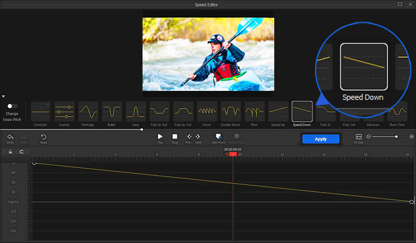Click the zoom out minus icon
The width and height of the screenshot is (416, 243).
368,137
